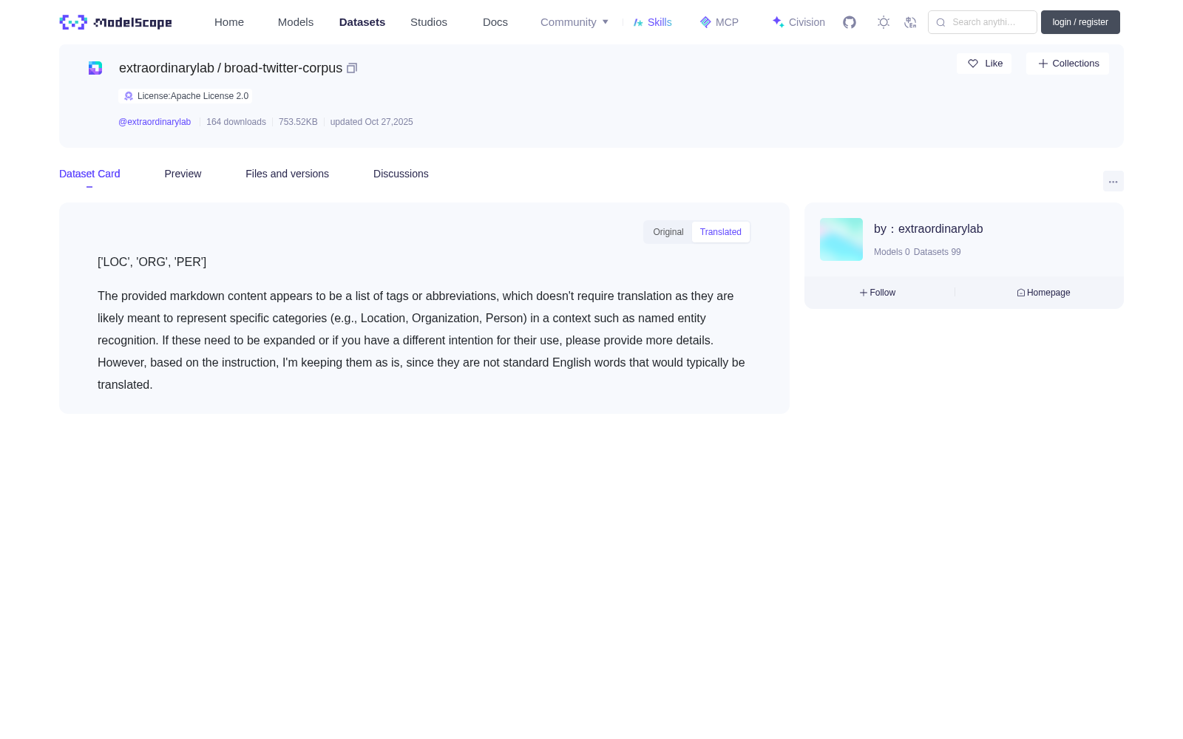Viewport: 1183px width, 739px height.
Task: Click the '753.52KB' size text
Action: [x=298, y=122]
